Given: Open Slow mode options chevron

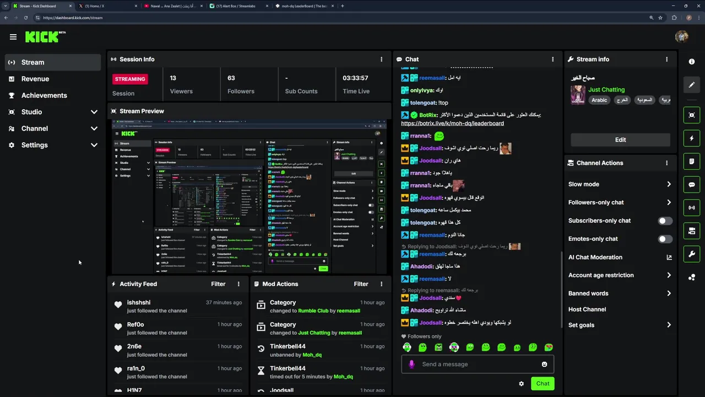Looking at the screenshot, I should 669,184.
